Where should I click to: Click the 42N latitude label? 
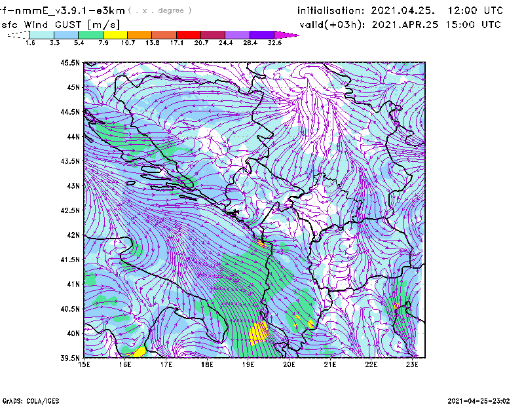pyautogui.click(x=73, y=235)
